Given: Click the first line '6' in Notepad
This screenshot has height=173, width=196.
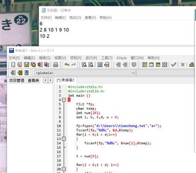Looking at the screenshot, I should [41, 24].
